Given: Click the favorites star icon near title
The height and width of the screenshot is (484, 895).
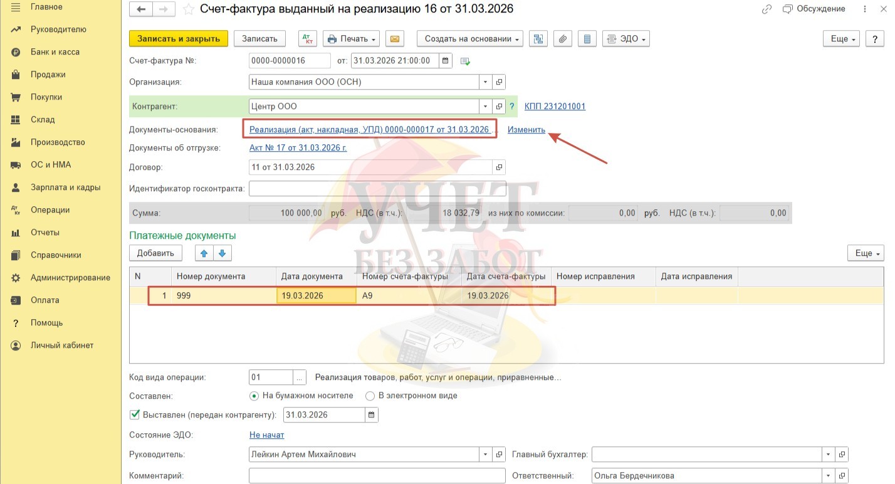Looking at the screenshot, I should tap(188, 9).
